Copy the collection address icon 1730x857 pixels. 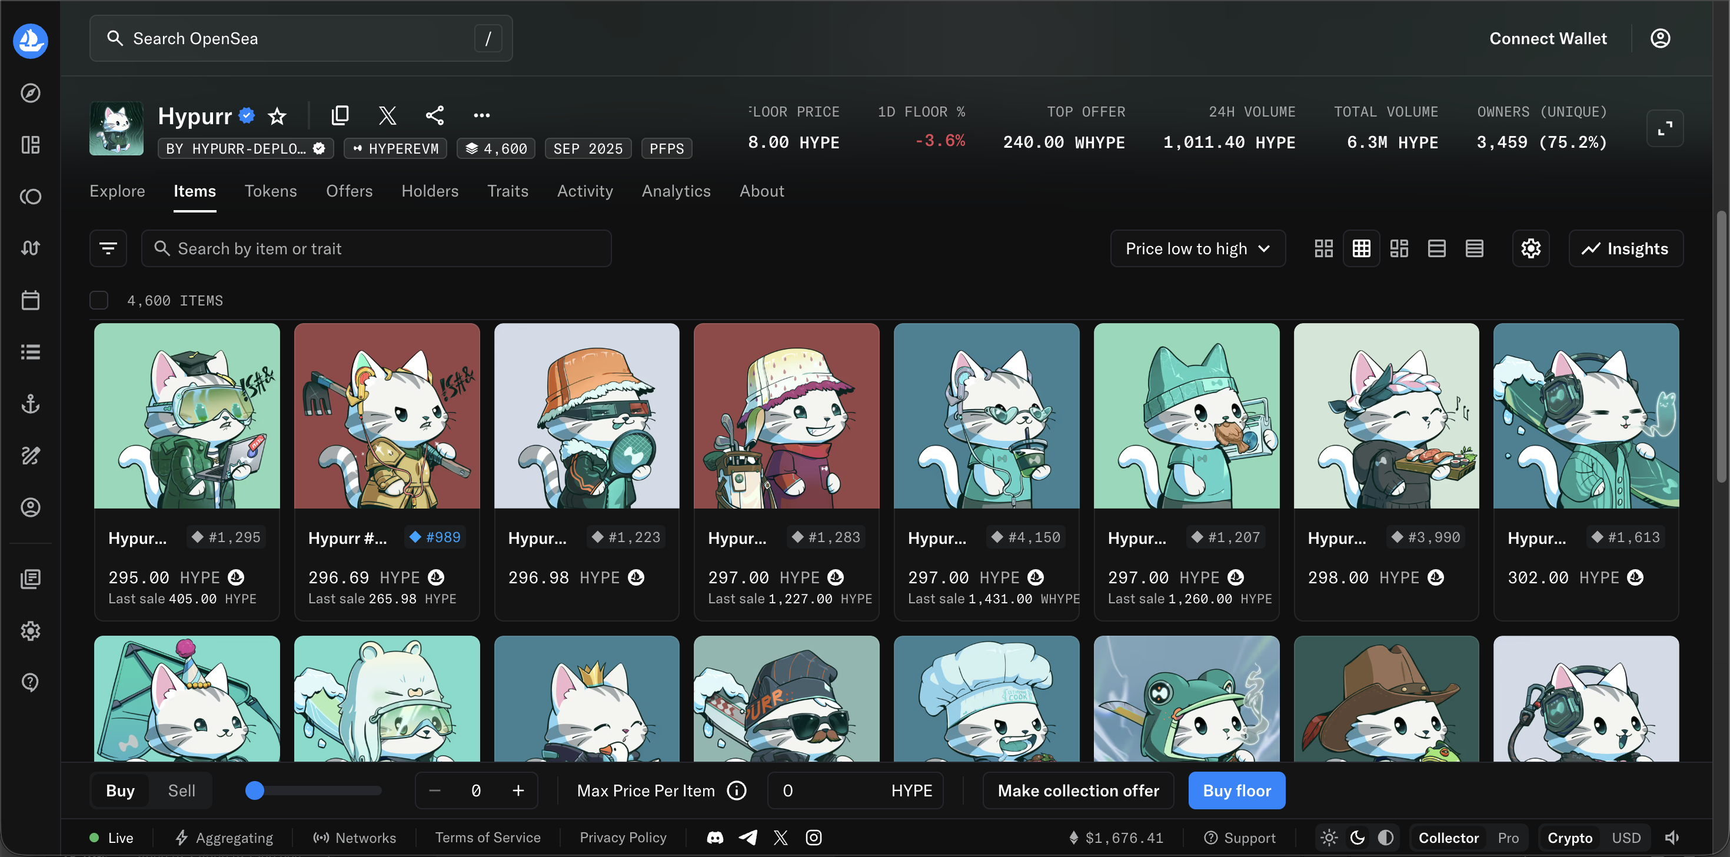coord(341,115)
